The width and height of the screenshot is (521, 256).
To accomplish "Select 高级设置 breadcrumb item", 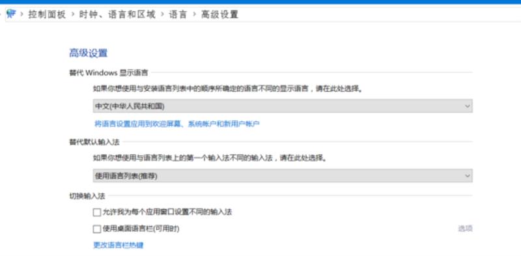I will pyautogui.click(x=219, y=14).
